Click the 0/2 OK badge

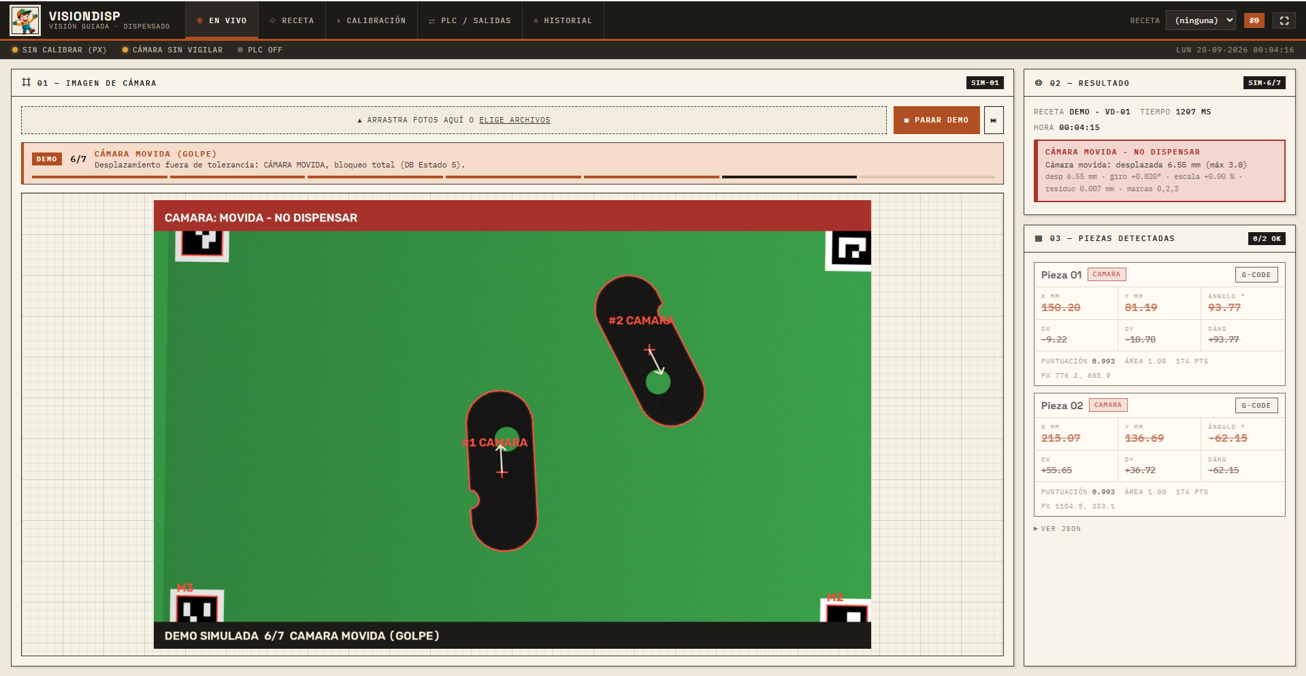(1267, 238)
